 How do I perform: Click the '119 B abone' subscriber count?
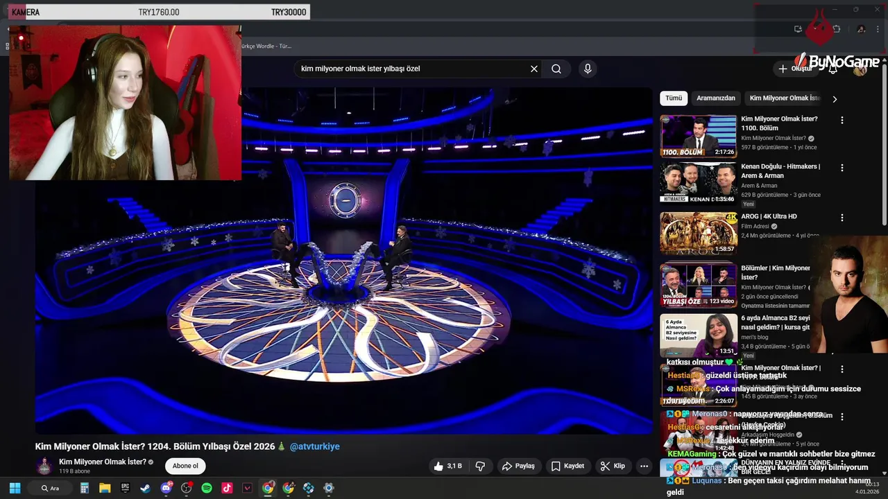point(74,471)
